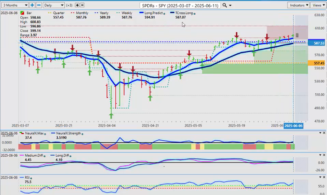Click the Long.Diff legend label
The width and height of the screenshot is (327, 195).
pyautogui.click(x=62, y=156)
